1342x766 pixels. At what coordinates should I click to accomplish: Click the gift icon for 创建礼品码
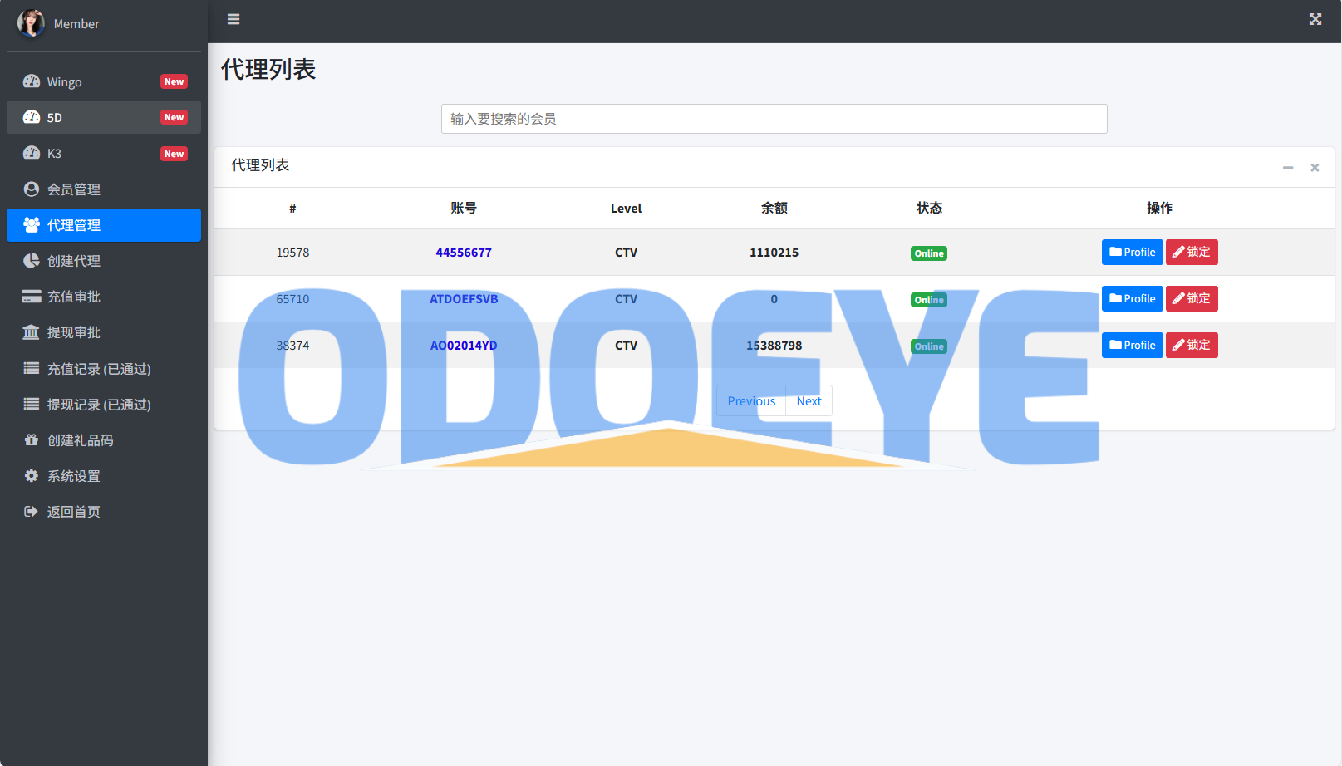pyautogui.click(x=32, y=440)
